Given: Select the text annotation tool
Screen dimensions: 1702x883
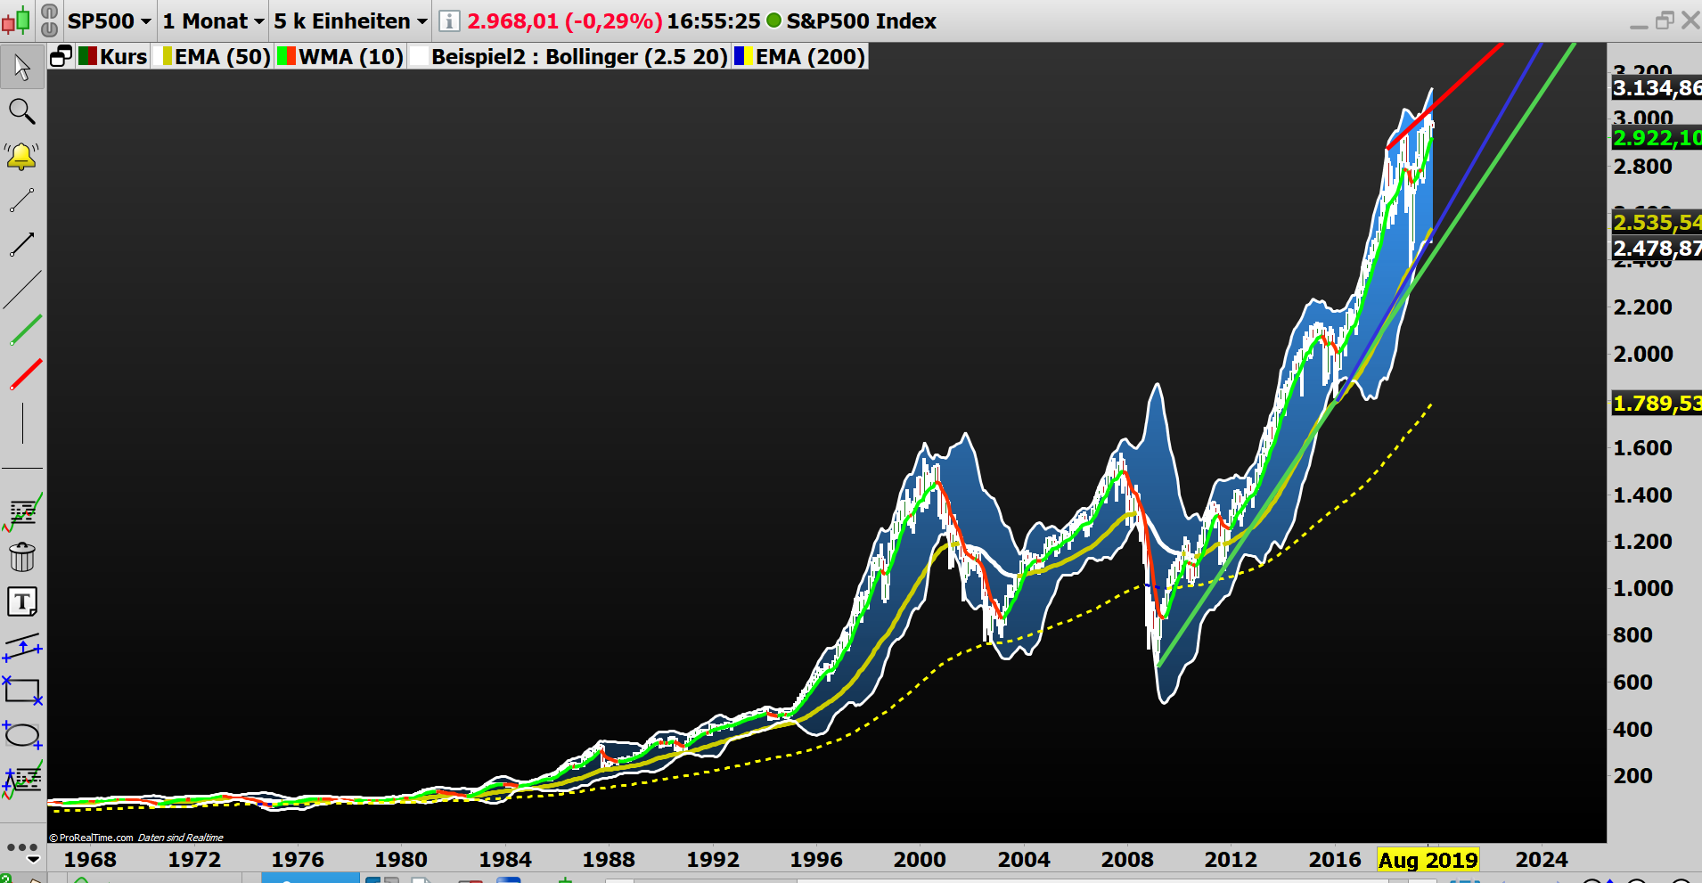Looking at the screenshot, I should click(22, 601).
